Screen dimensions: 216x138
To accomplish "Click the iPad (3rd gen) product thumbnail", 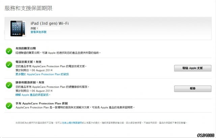I will pos(18,28).
